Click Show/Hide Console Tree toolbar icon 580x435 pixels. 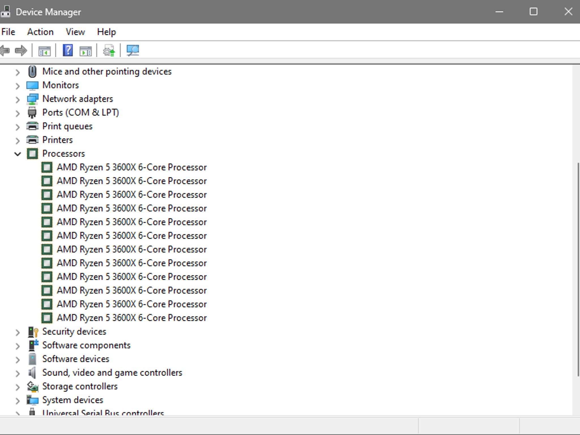[44, 51]
